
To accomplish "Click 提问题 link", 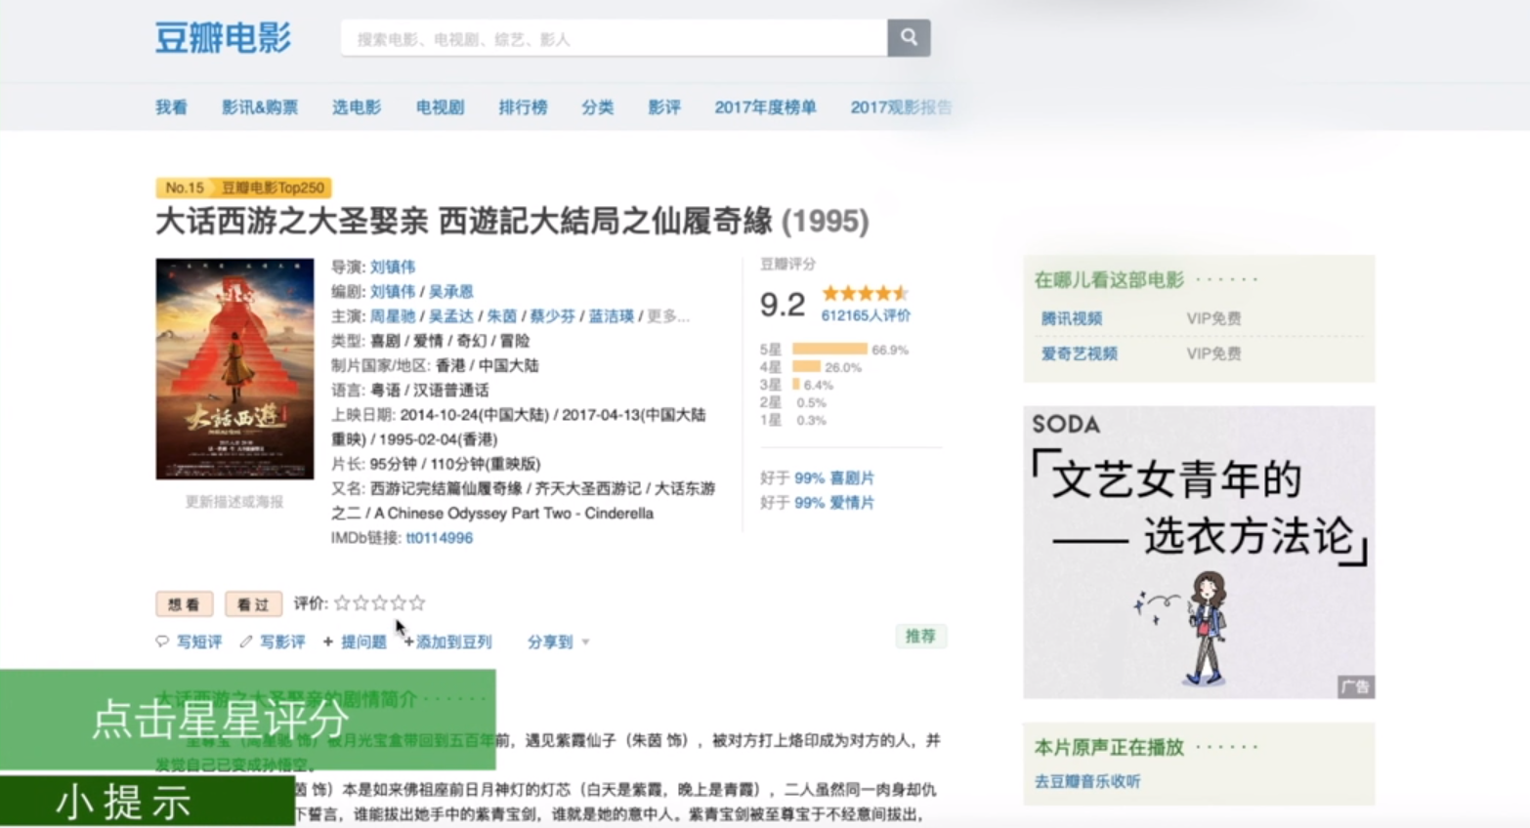I will [x=363, y=642].
